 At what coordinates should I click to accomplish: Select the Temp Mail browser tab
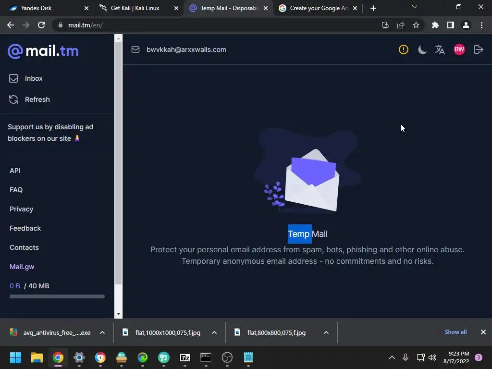230,8
